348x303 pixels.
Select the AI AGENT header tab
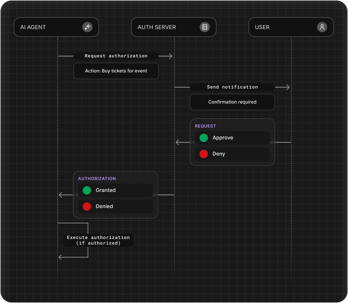point(56,27)
